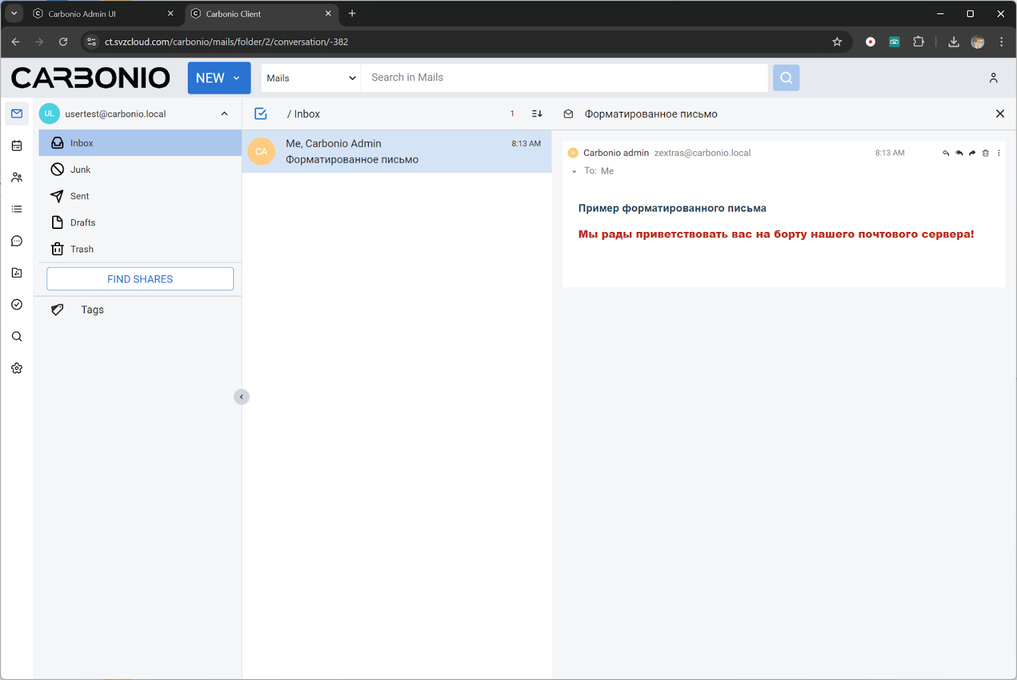Click the sort messages icon in Inbox header
1017x680 pixels.
coord(537,114)
